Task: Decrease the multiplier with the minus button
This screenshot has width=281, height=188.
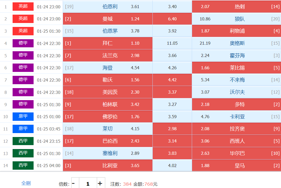Action: point(73,184)
